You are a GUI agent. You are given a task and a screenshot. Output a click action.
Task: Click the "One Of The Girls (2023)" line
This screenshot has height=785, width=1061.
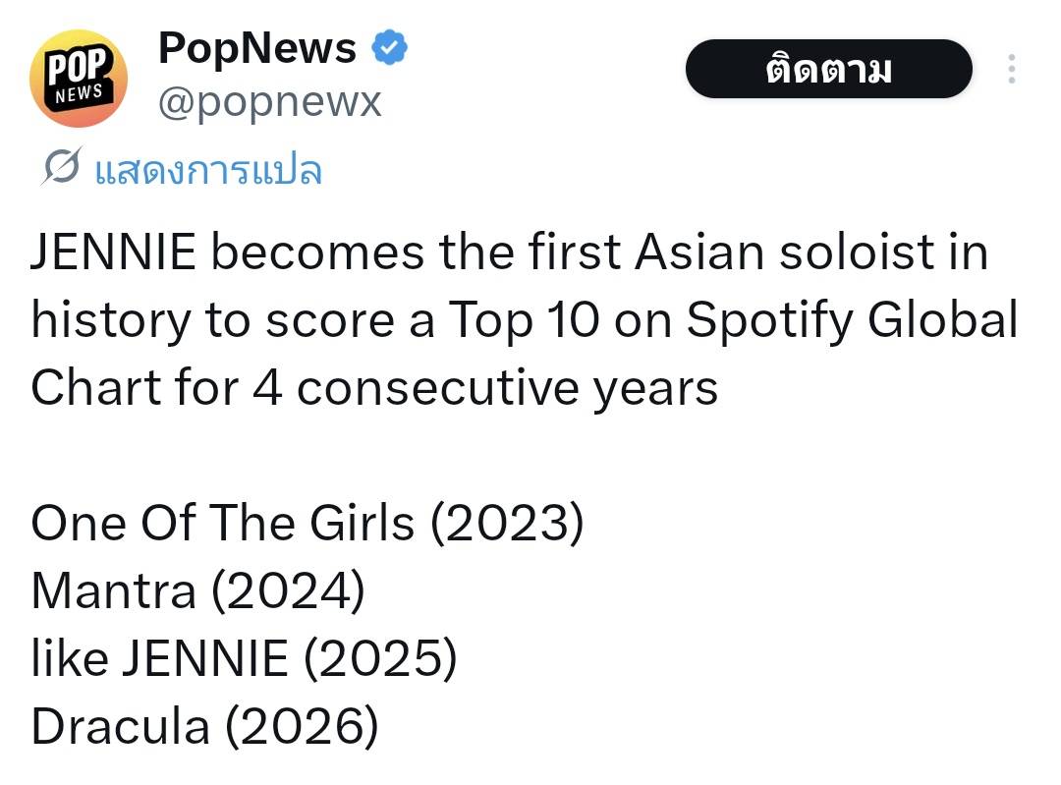[307, 524]
